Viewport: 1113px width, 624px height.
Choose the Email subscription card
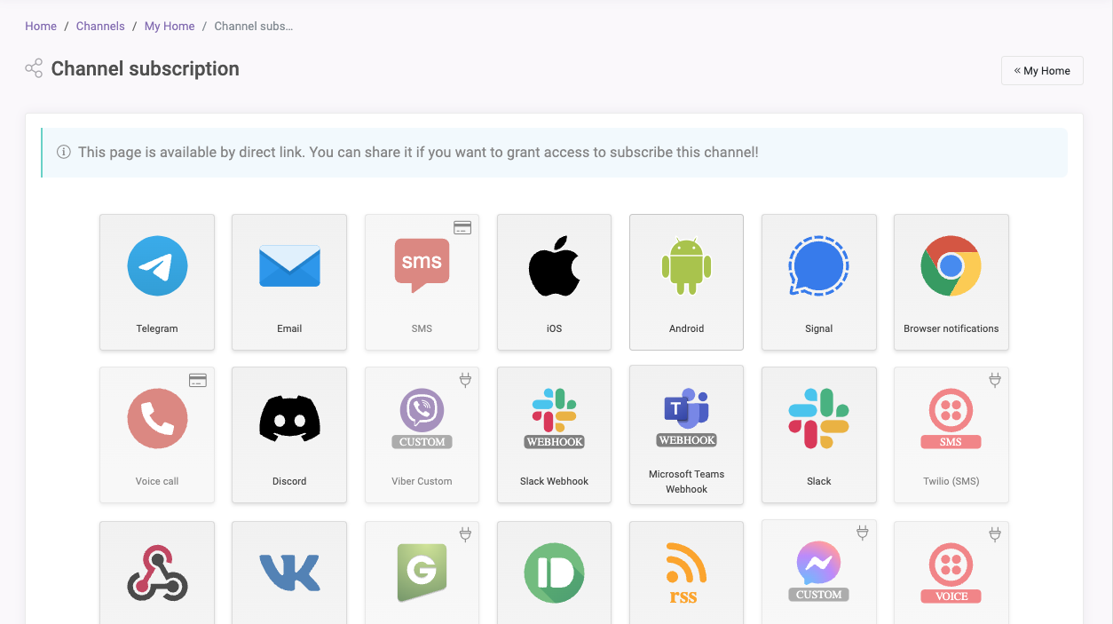(x=289, y=282)
